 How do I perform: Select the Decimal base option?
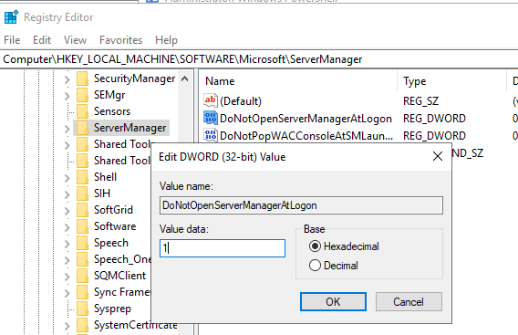(x=334, y=266)
